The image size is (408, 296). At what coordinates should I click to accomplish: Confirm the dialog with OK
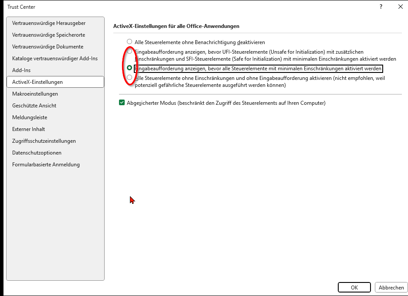tap(354, 287)
